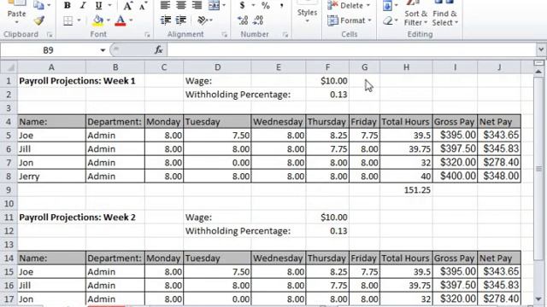
Task: Apply the yellow Fill Color bucket
Action: pos(98,20)
